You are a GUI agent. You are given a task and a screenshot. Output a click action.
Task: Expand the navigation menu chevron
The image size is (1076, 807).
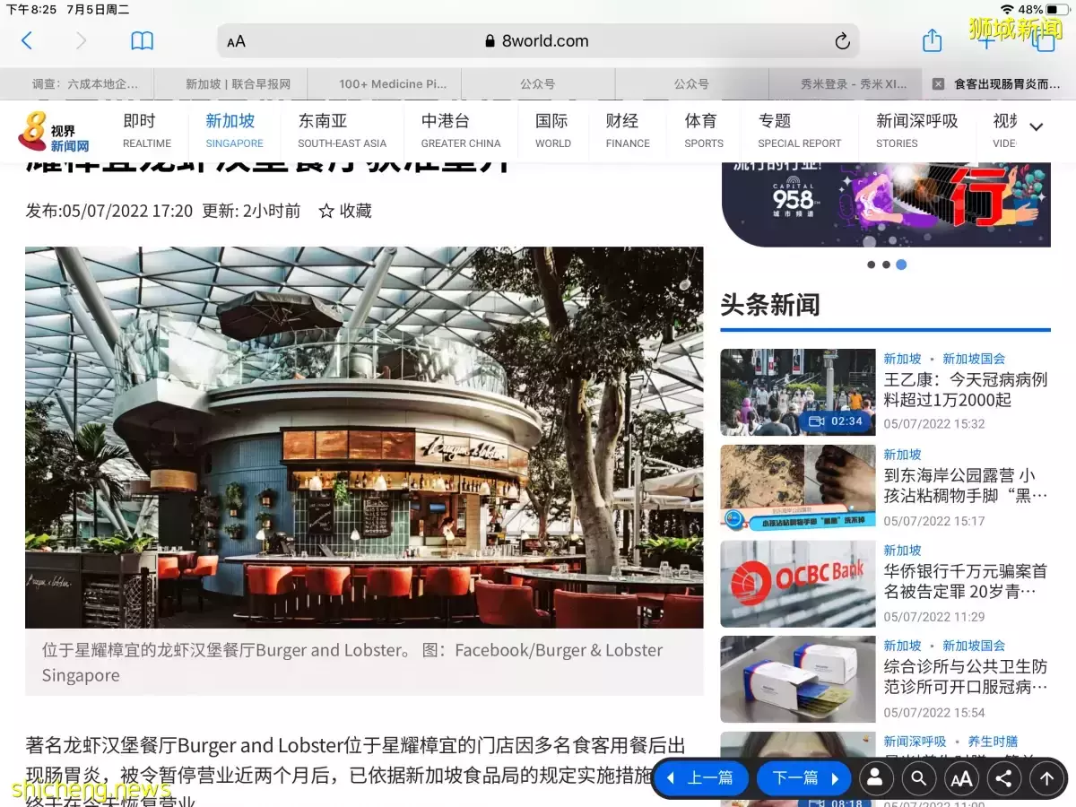[1036, 127]
